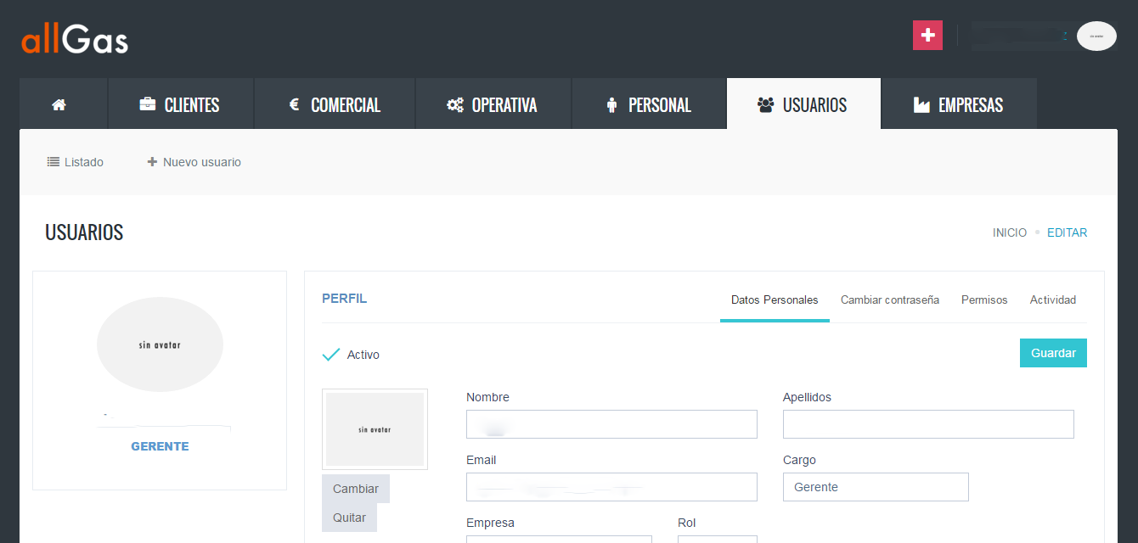Go to the EMPRESAS section
The image size is (1138, 543).
pos(958,104)
